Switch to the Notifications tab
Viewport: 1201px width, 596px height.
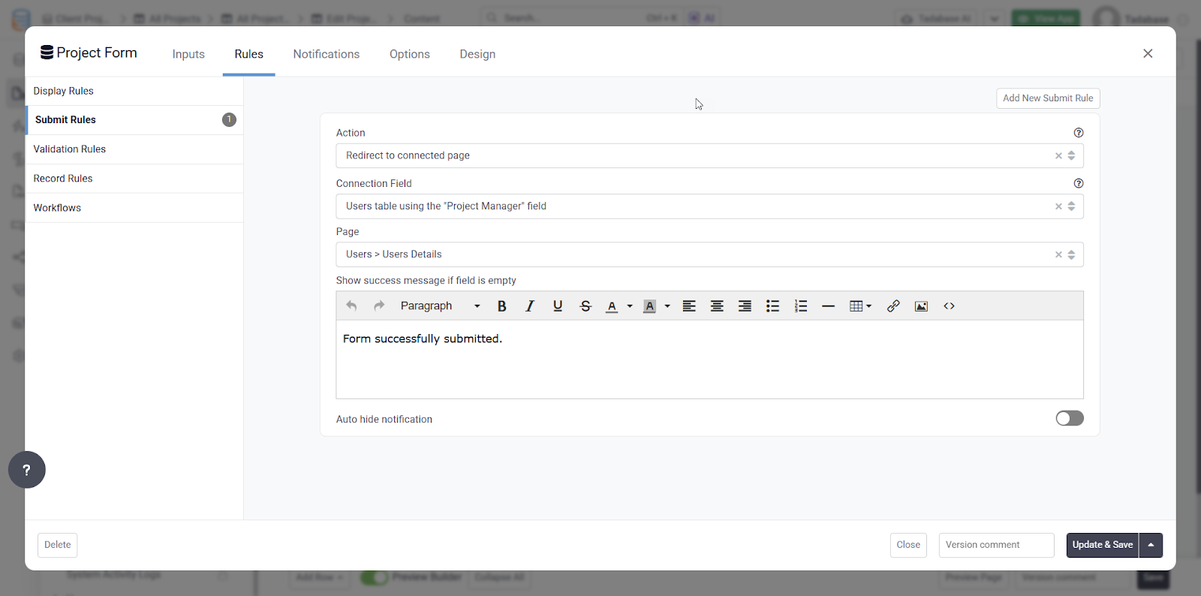point(326,54)
